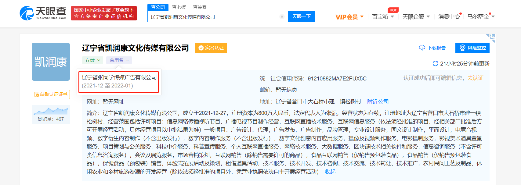Click the 21小时25分钟前更新 text
Viewport: 521px width, 185px height.
[465, 63]
